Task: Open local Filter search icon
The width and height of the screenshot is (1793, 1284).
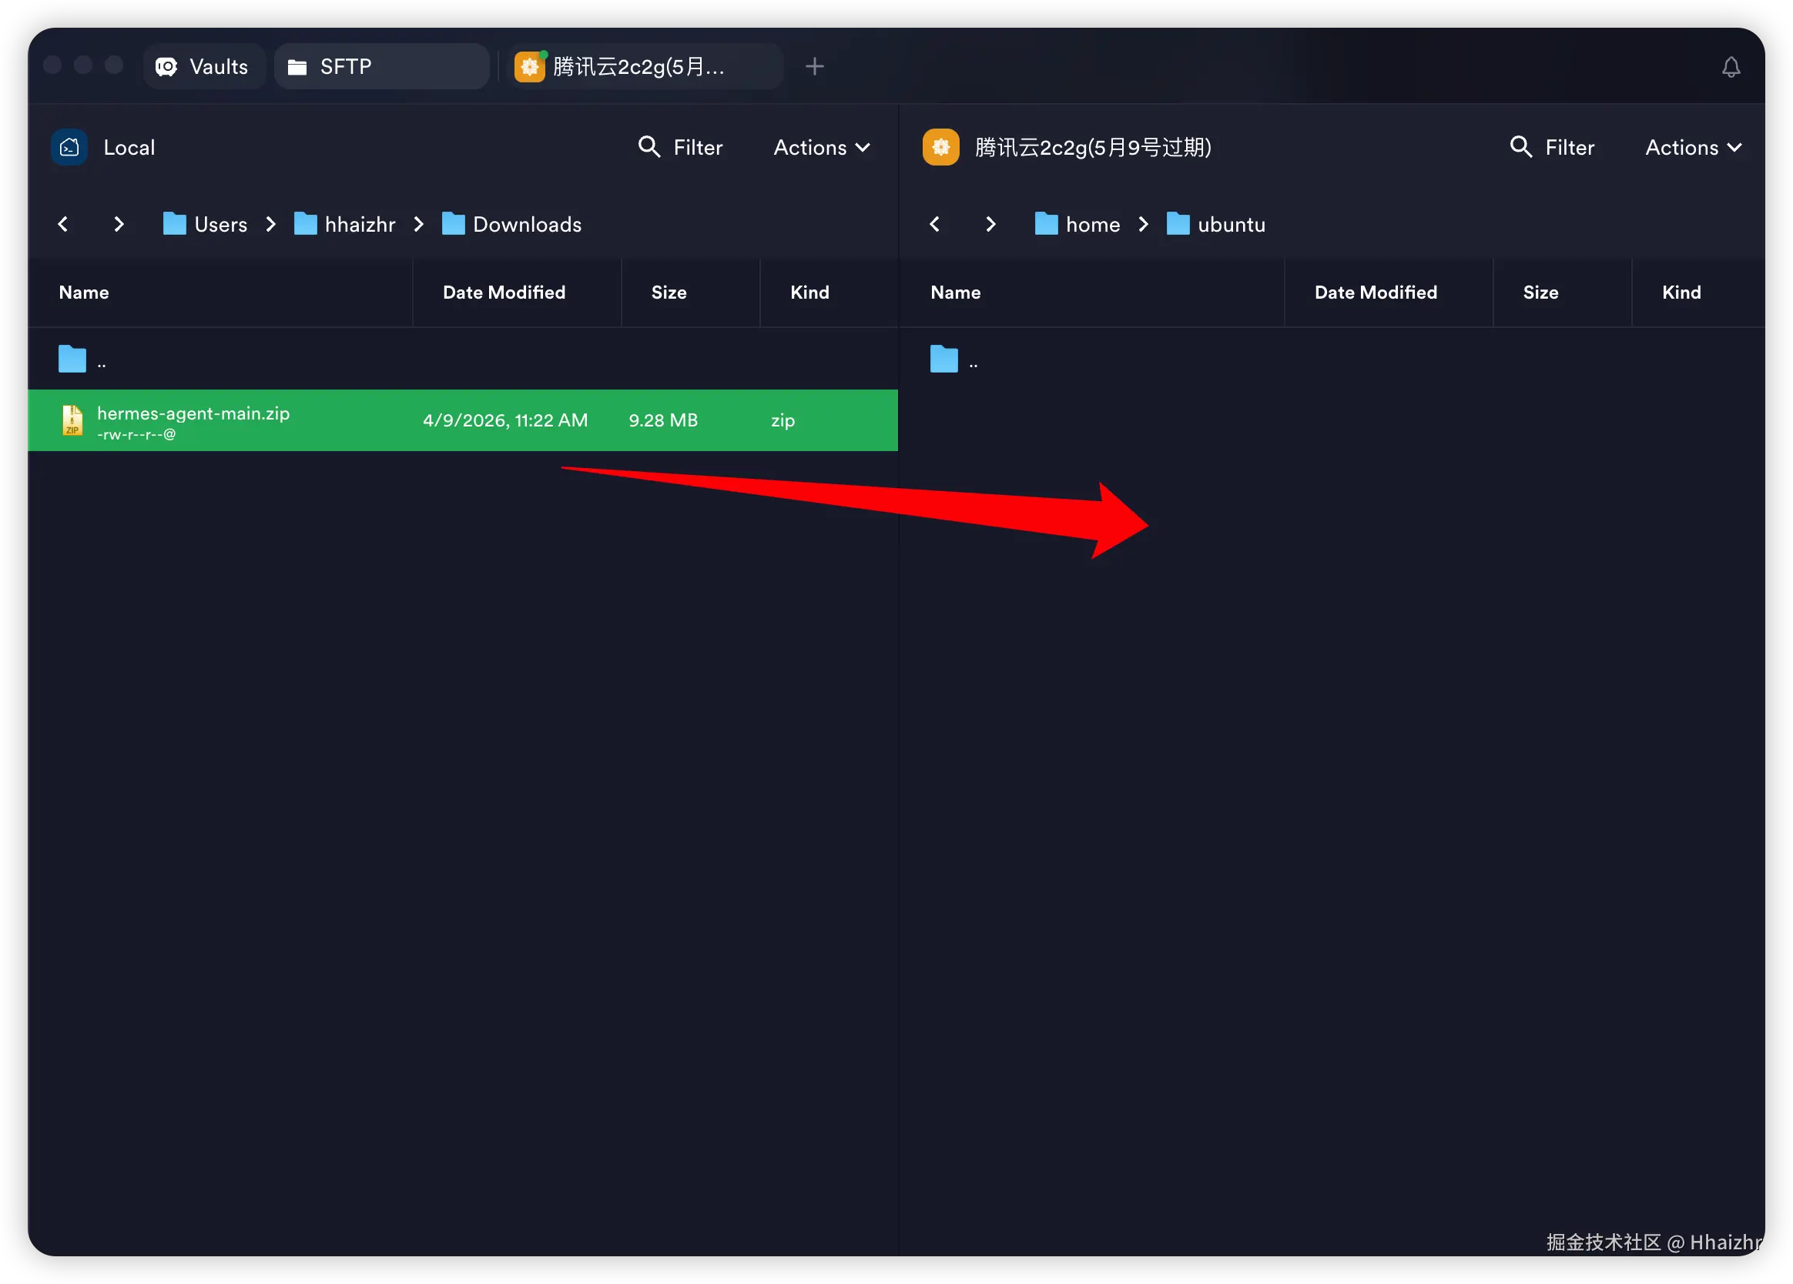Action: tap(649, 147)
